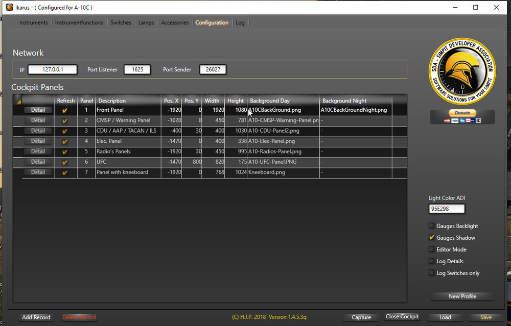
Task: Click the Background Night column header
Action: (356, 101)
